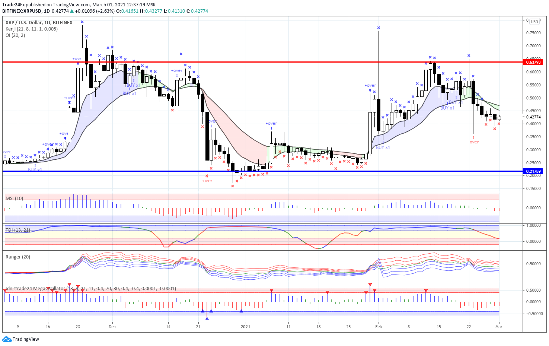Click the Trade24Fx published header line
Image resolution: width=549 pixels, height=346 pixels.
point(79,4)
